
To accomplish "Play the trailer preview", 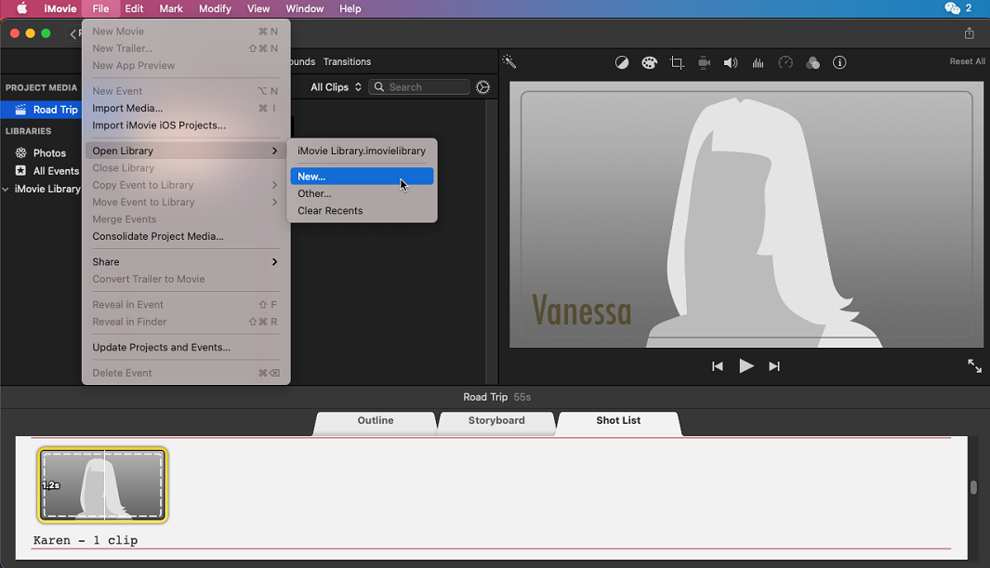I will [x=746, y=366].
